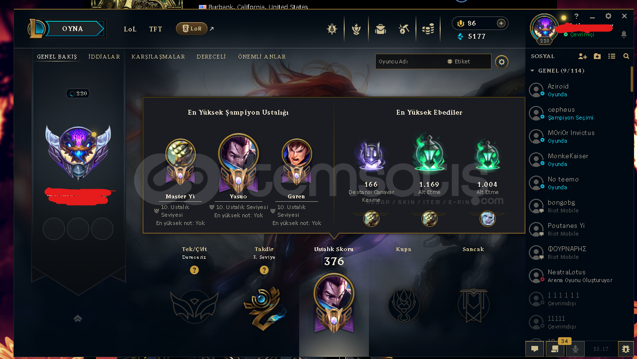The image size is (637, 359).
Task: Open the KARŞILAŞMALAR tab
Action: (159, 57)
